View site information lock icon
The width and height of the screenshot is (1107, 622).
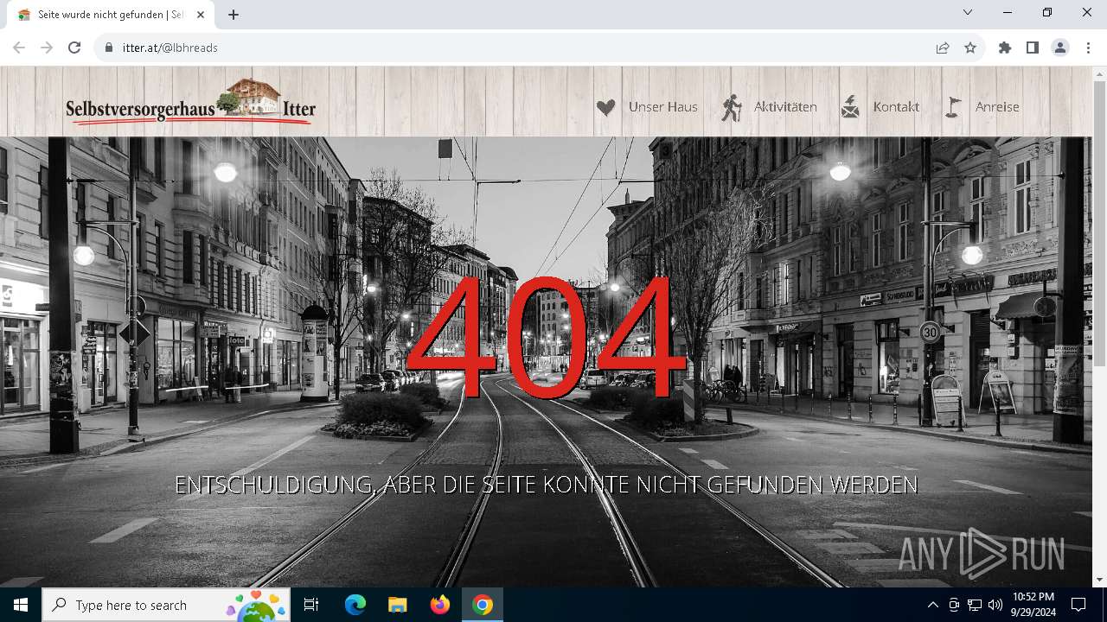[109, 48]
